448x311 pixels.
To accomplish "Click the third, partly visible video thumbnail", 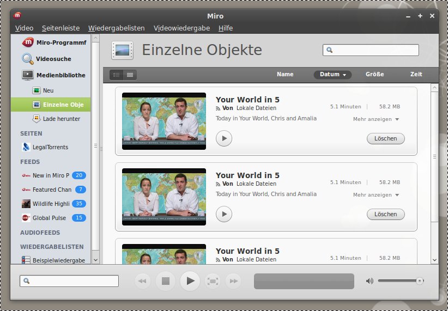I will (x=164, y=254).
